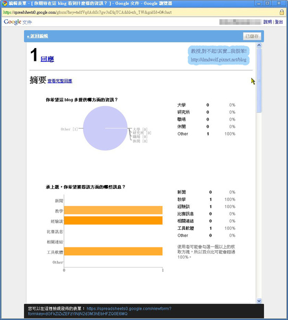Open the published form URL at the bottom
Image resolution: width=288 pixels, height=320 pixels.
[100, 311]
